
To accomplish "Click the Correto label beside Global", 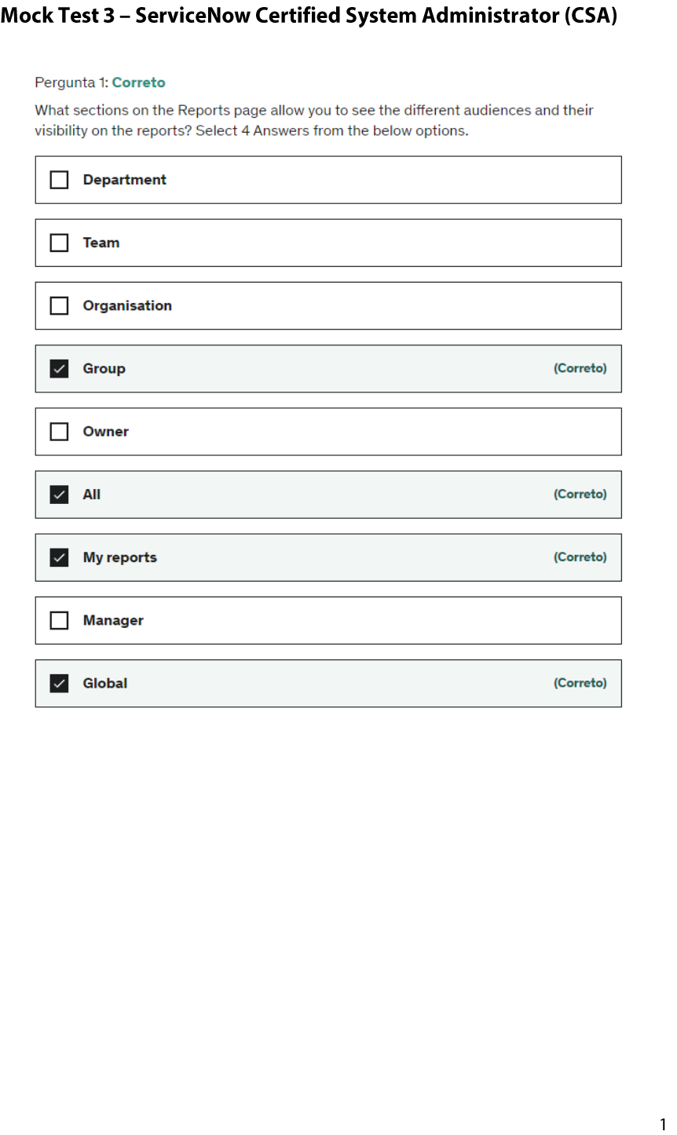I will point(580,683).
